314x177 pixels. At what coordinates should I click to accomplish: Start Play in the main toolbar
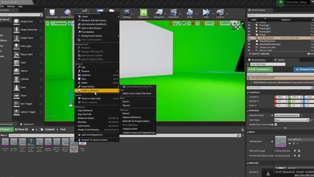point(206,12)
